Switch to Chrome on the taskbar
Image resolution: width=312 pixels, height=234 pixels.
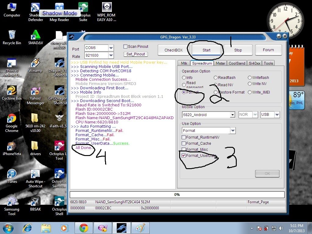pyautogui.click(x=84, y=228)
